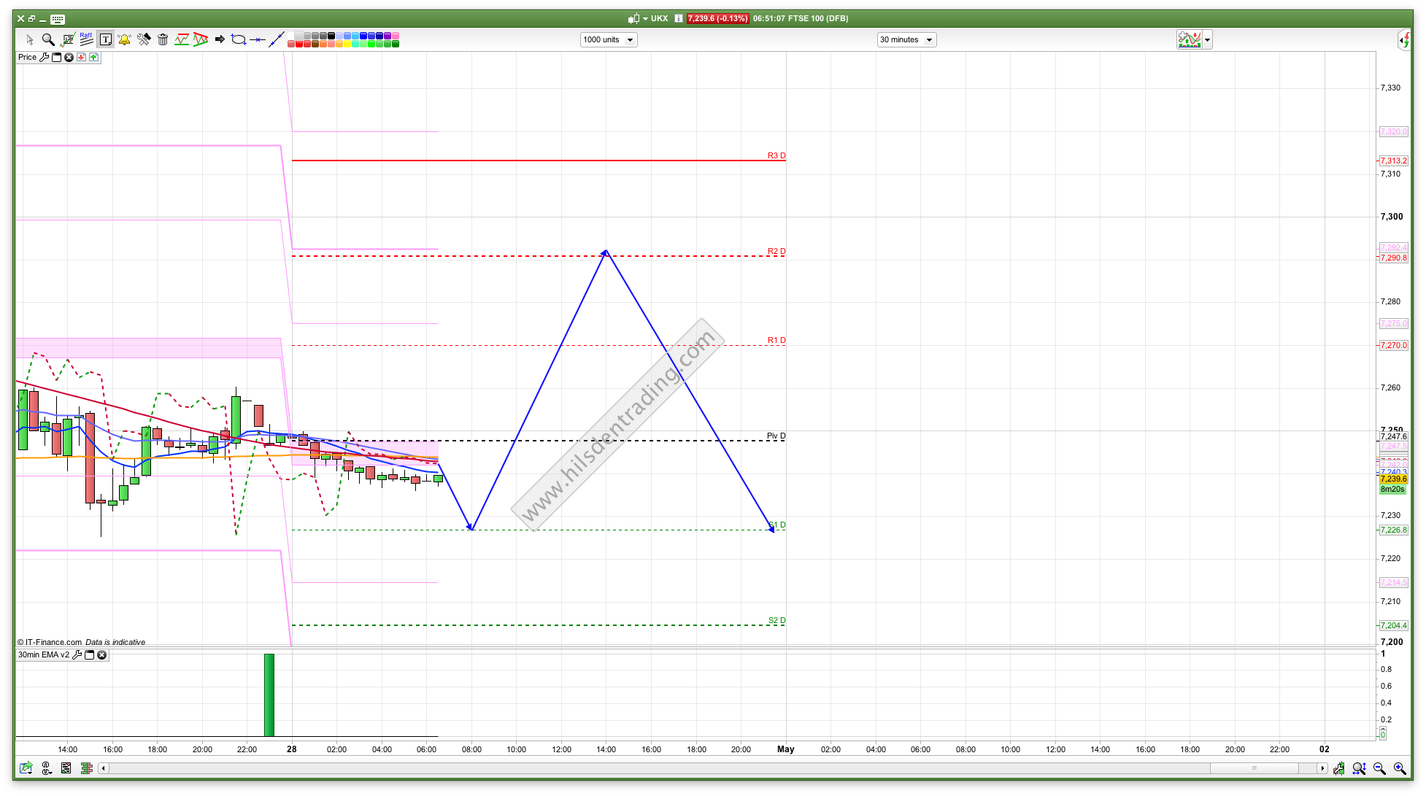
Task: Open the 1000 units dropdown
Action: pos(609,39)
